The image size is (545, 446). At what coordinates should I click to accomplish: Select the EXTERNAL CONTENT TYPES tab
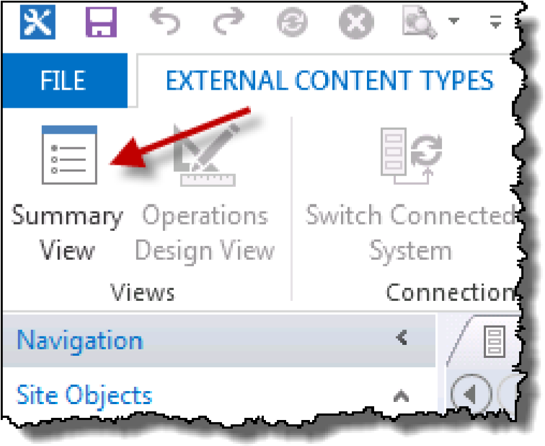tap(329, 80)
